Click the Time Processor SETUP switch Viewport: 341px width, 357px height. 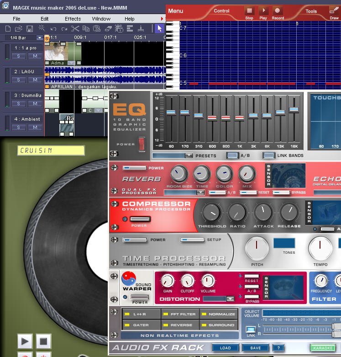tap(192, 240)
